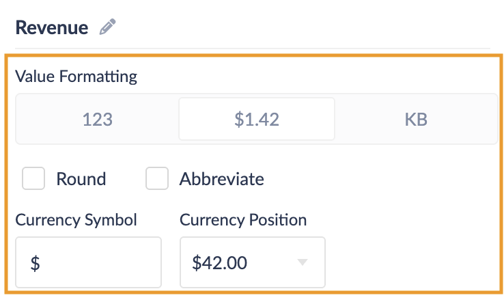Enable the Round checkbox

coord(33,179)
